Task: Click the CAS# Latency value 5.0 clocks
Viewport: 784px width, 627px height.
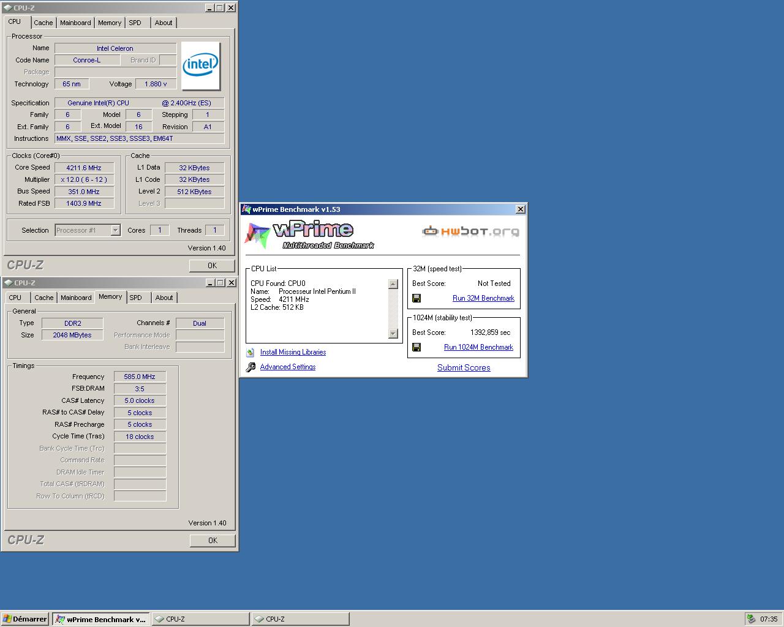Action: (x=140, y=400)
